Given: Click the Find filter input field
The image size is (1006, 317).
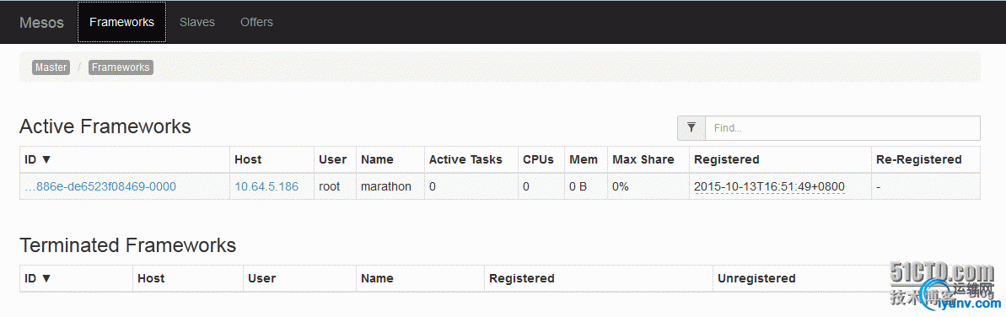Looking at the screenshot, I should click(x=842, y=127).
